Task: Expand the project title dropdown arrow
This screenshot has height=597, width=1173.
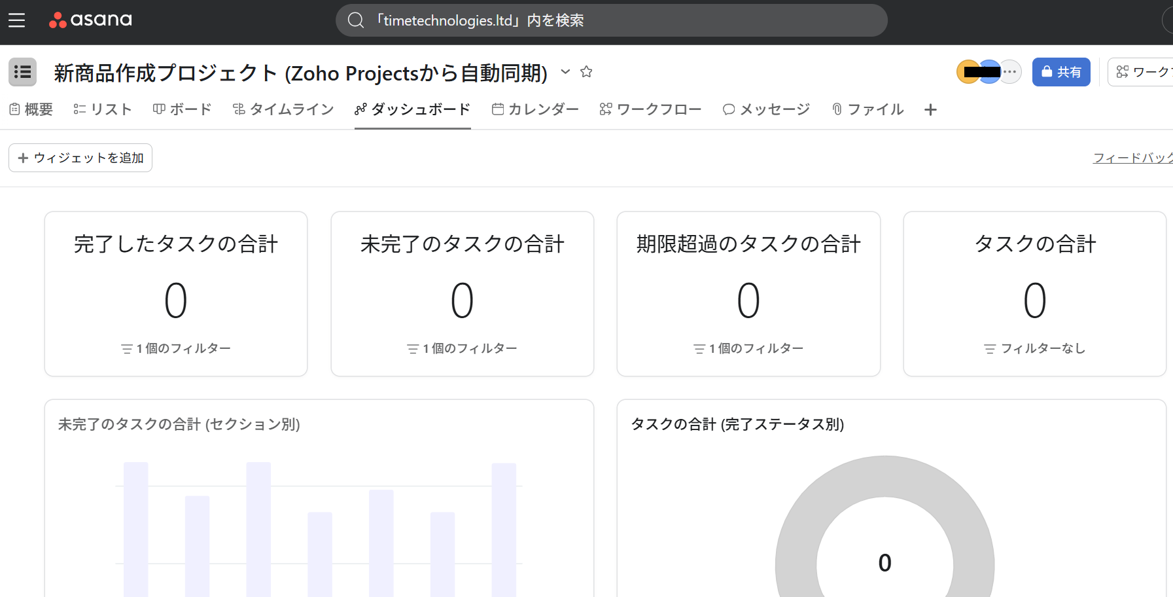Action: point(565,72)
